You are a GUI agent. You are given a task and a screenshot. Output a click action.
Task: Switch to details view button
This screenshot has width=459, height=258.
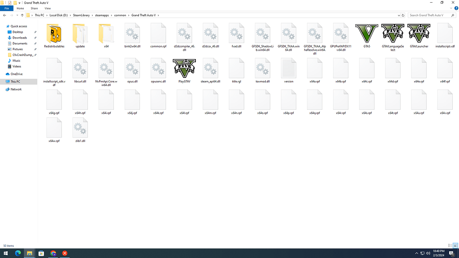(x=450, y=246)
